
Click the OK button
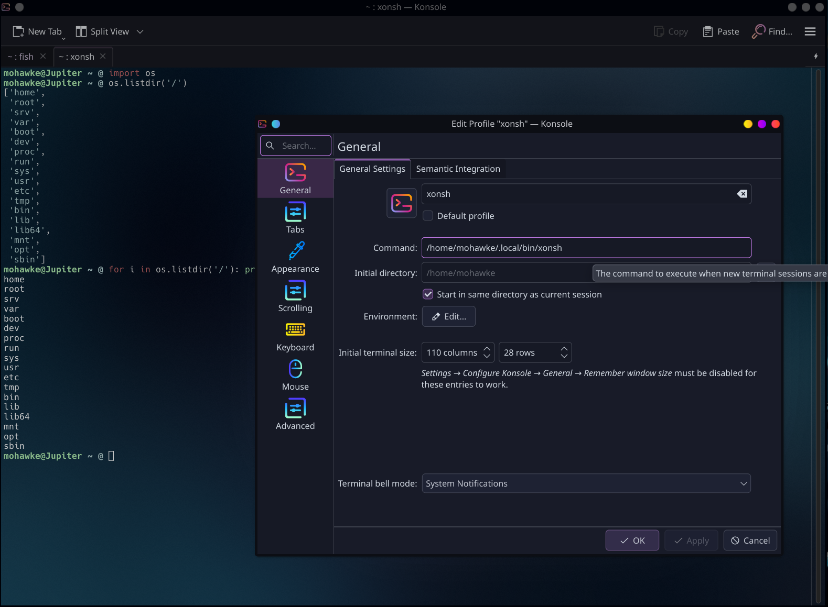click(632, 540)
